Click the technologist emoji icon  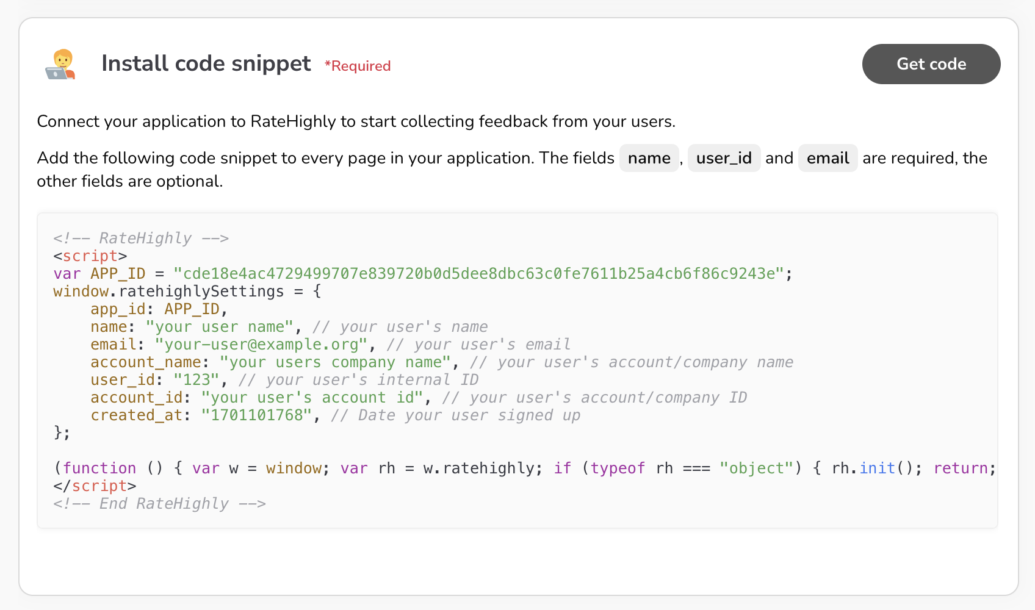point(60,65)
